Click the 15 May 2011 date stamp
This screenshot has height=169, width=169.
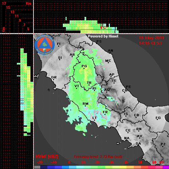coord(151,38)
